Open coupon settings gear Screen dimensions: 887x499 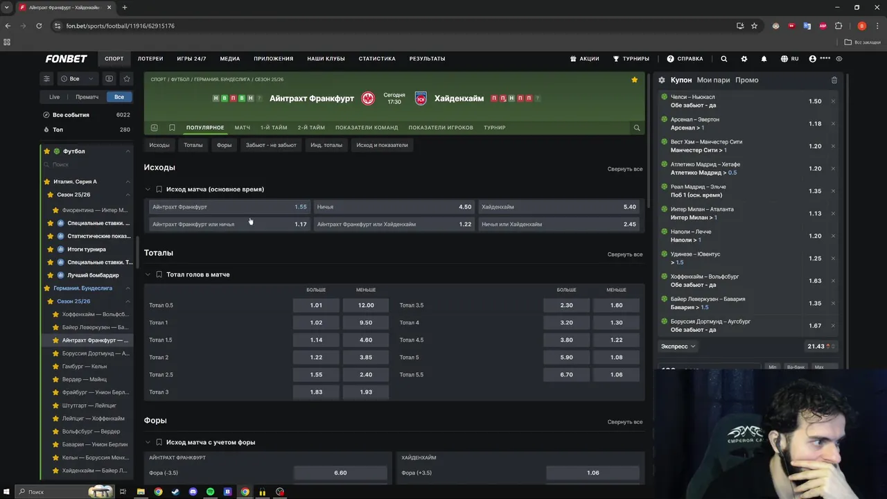pos(662,80)
